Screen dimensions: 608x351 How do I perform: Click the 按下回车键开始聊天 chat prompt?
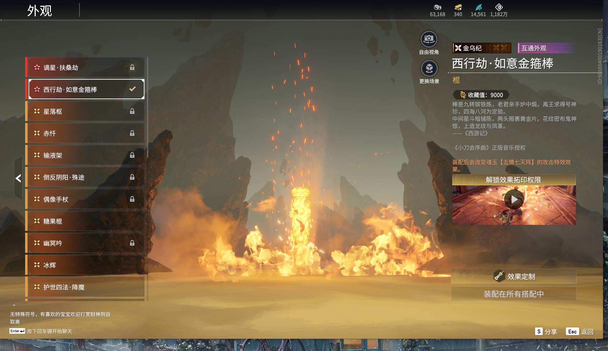click(x=50, y=331)
